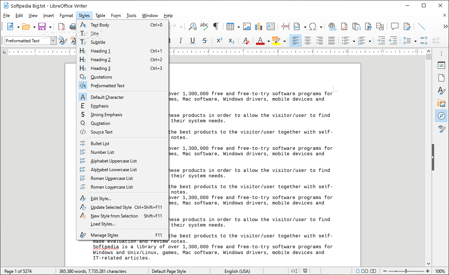Expand the Open file dropdown arrow
This screenshot has height=275, width=449.
point(34,27)
